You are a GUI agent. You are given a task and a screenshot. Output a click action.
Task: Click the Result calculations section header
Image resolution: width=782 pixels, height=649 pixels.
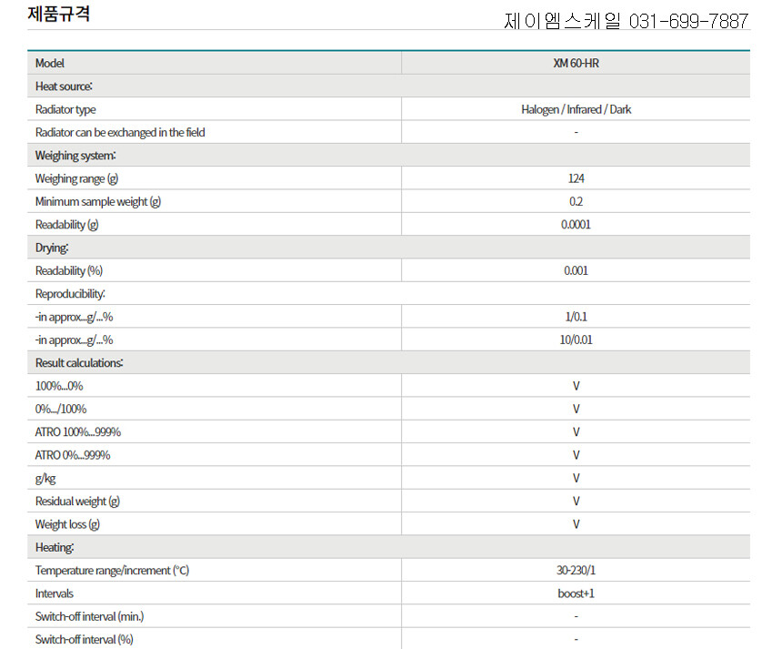[x=79, y=363]
